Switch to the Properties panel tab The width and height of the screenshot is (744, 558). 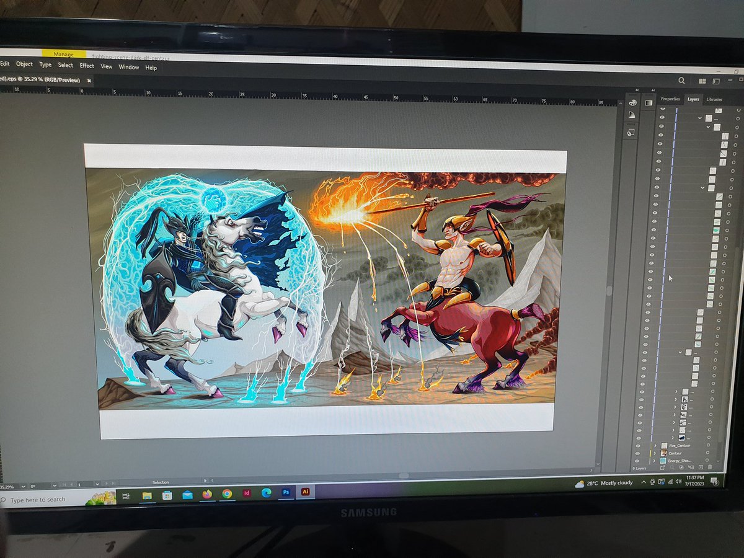coord(670,99)
